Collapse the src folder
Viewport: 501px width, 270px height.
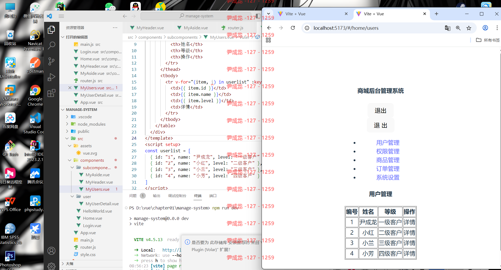pos(67,139)
